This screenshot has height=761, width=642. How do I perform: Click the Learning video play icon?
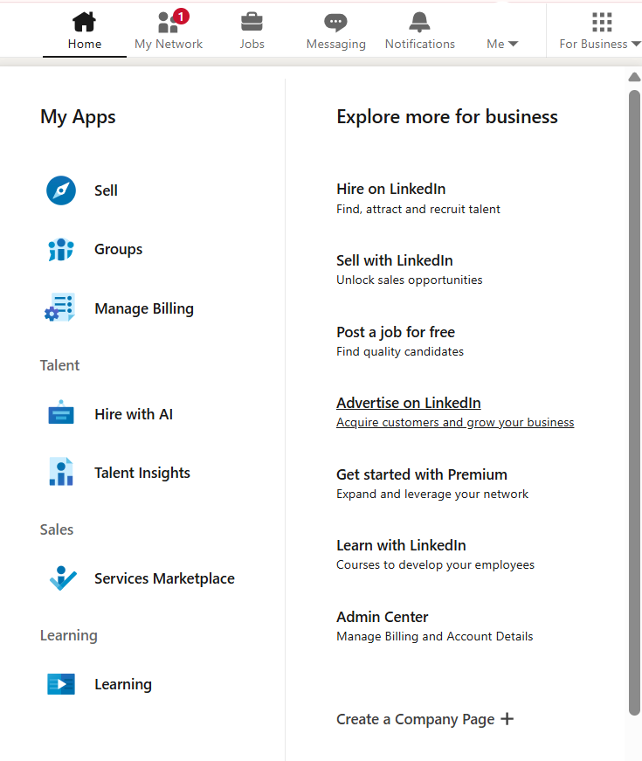[x=61, y=684]
